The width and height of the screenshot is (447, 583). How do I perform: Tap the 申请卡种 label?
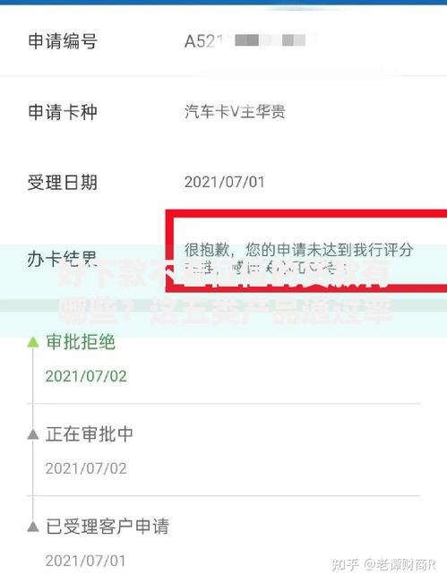click(x=63, y=112)
